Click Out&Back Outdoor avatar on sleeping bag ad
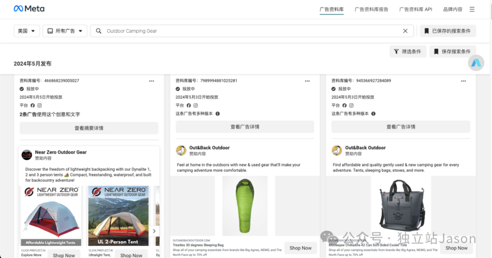The height and width of the screenshot is (258, 492). pos(181,151)
